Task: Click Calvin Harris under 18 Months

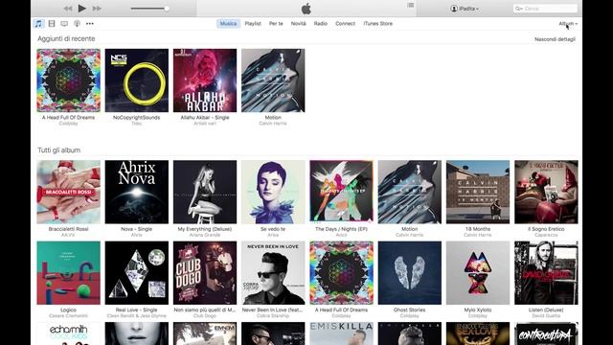Action: (478, 235)
